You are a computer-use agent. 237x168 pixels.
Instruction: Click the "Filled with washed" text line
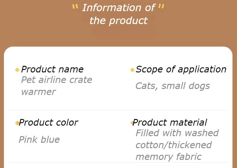point(177,133)
